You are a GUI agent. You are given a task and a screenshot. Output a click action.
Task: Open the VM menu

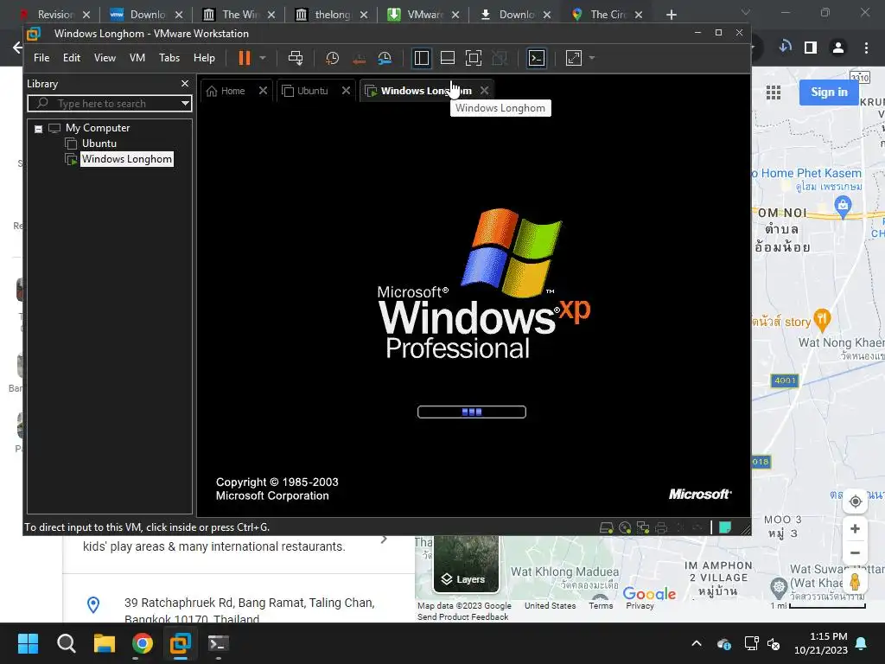tap(137, 58)
